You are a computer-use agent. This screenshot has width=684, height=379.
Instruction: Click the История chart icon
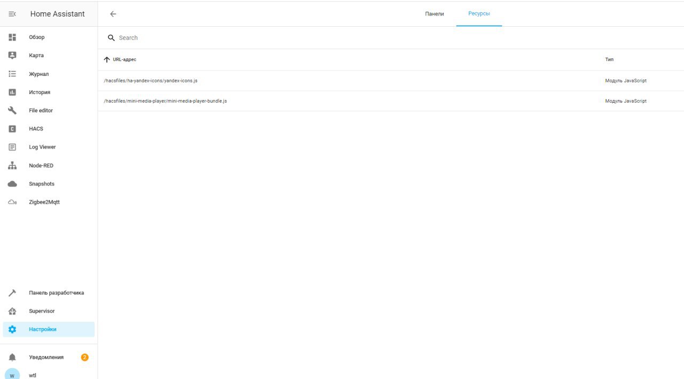[12, 92]
